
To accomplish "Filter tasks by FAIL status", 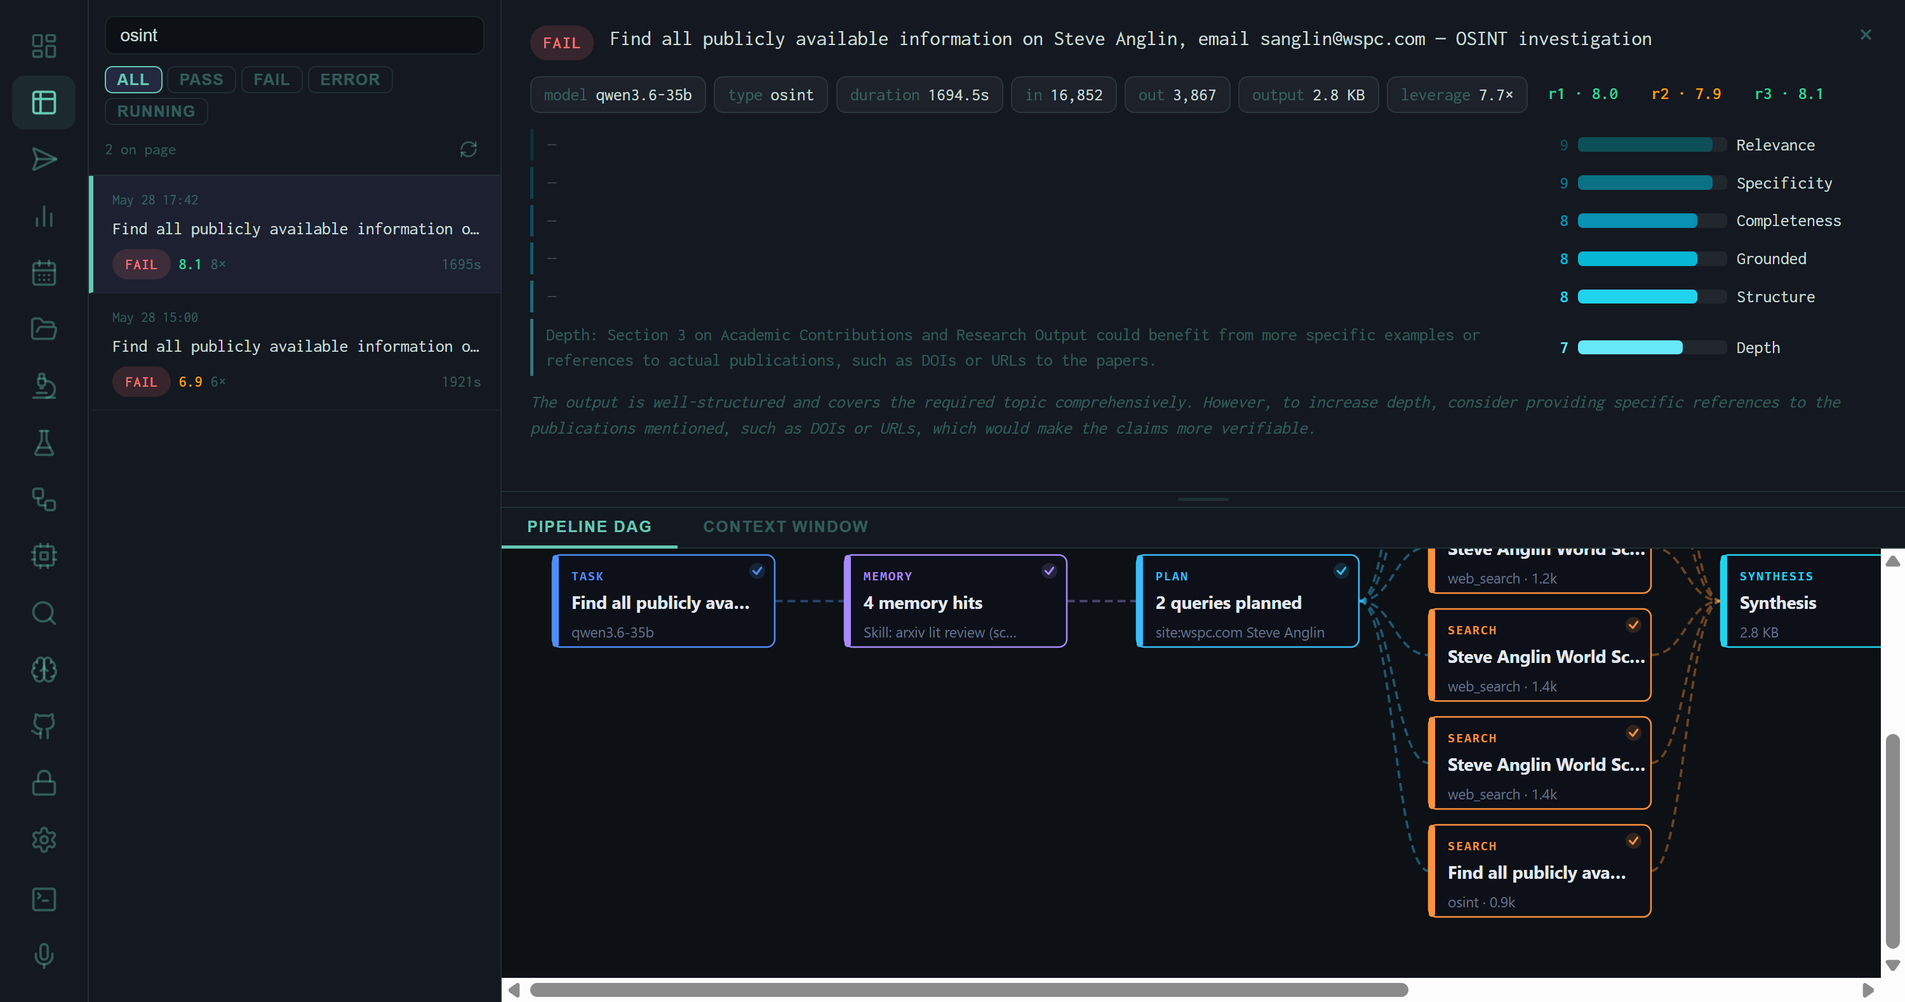I will tap(271, 79).
